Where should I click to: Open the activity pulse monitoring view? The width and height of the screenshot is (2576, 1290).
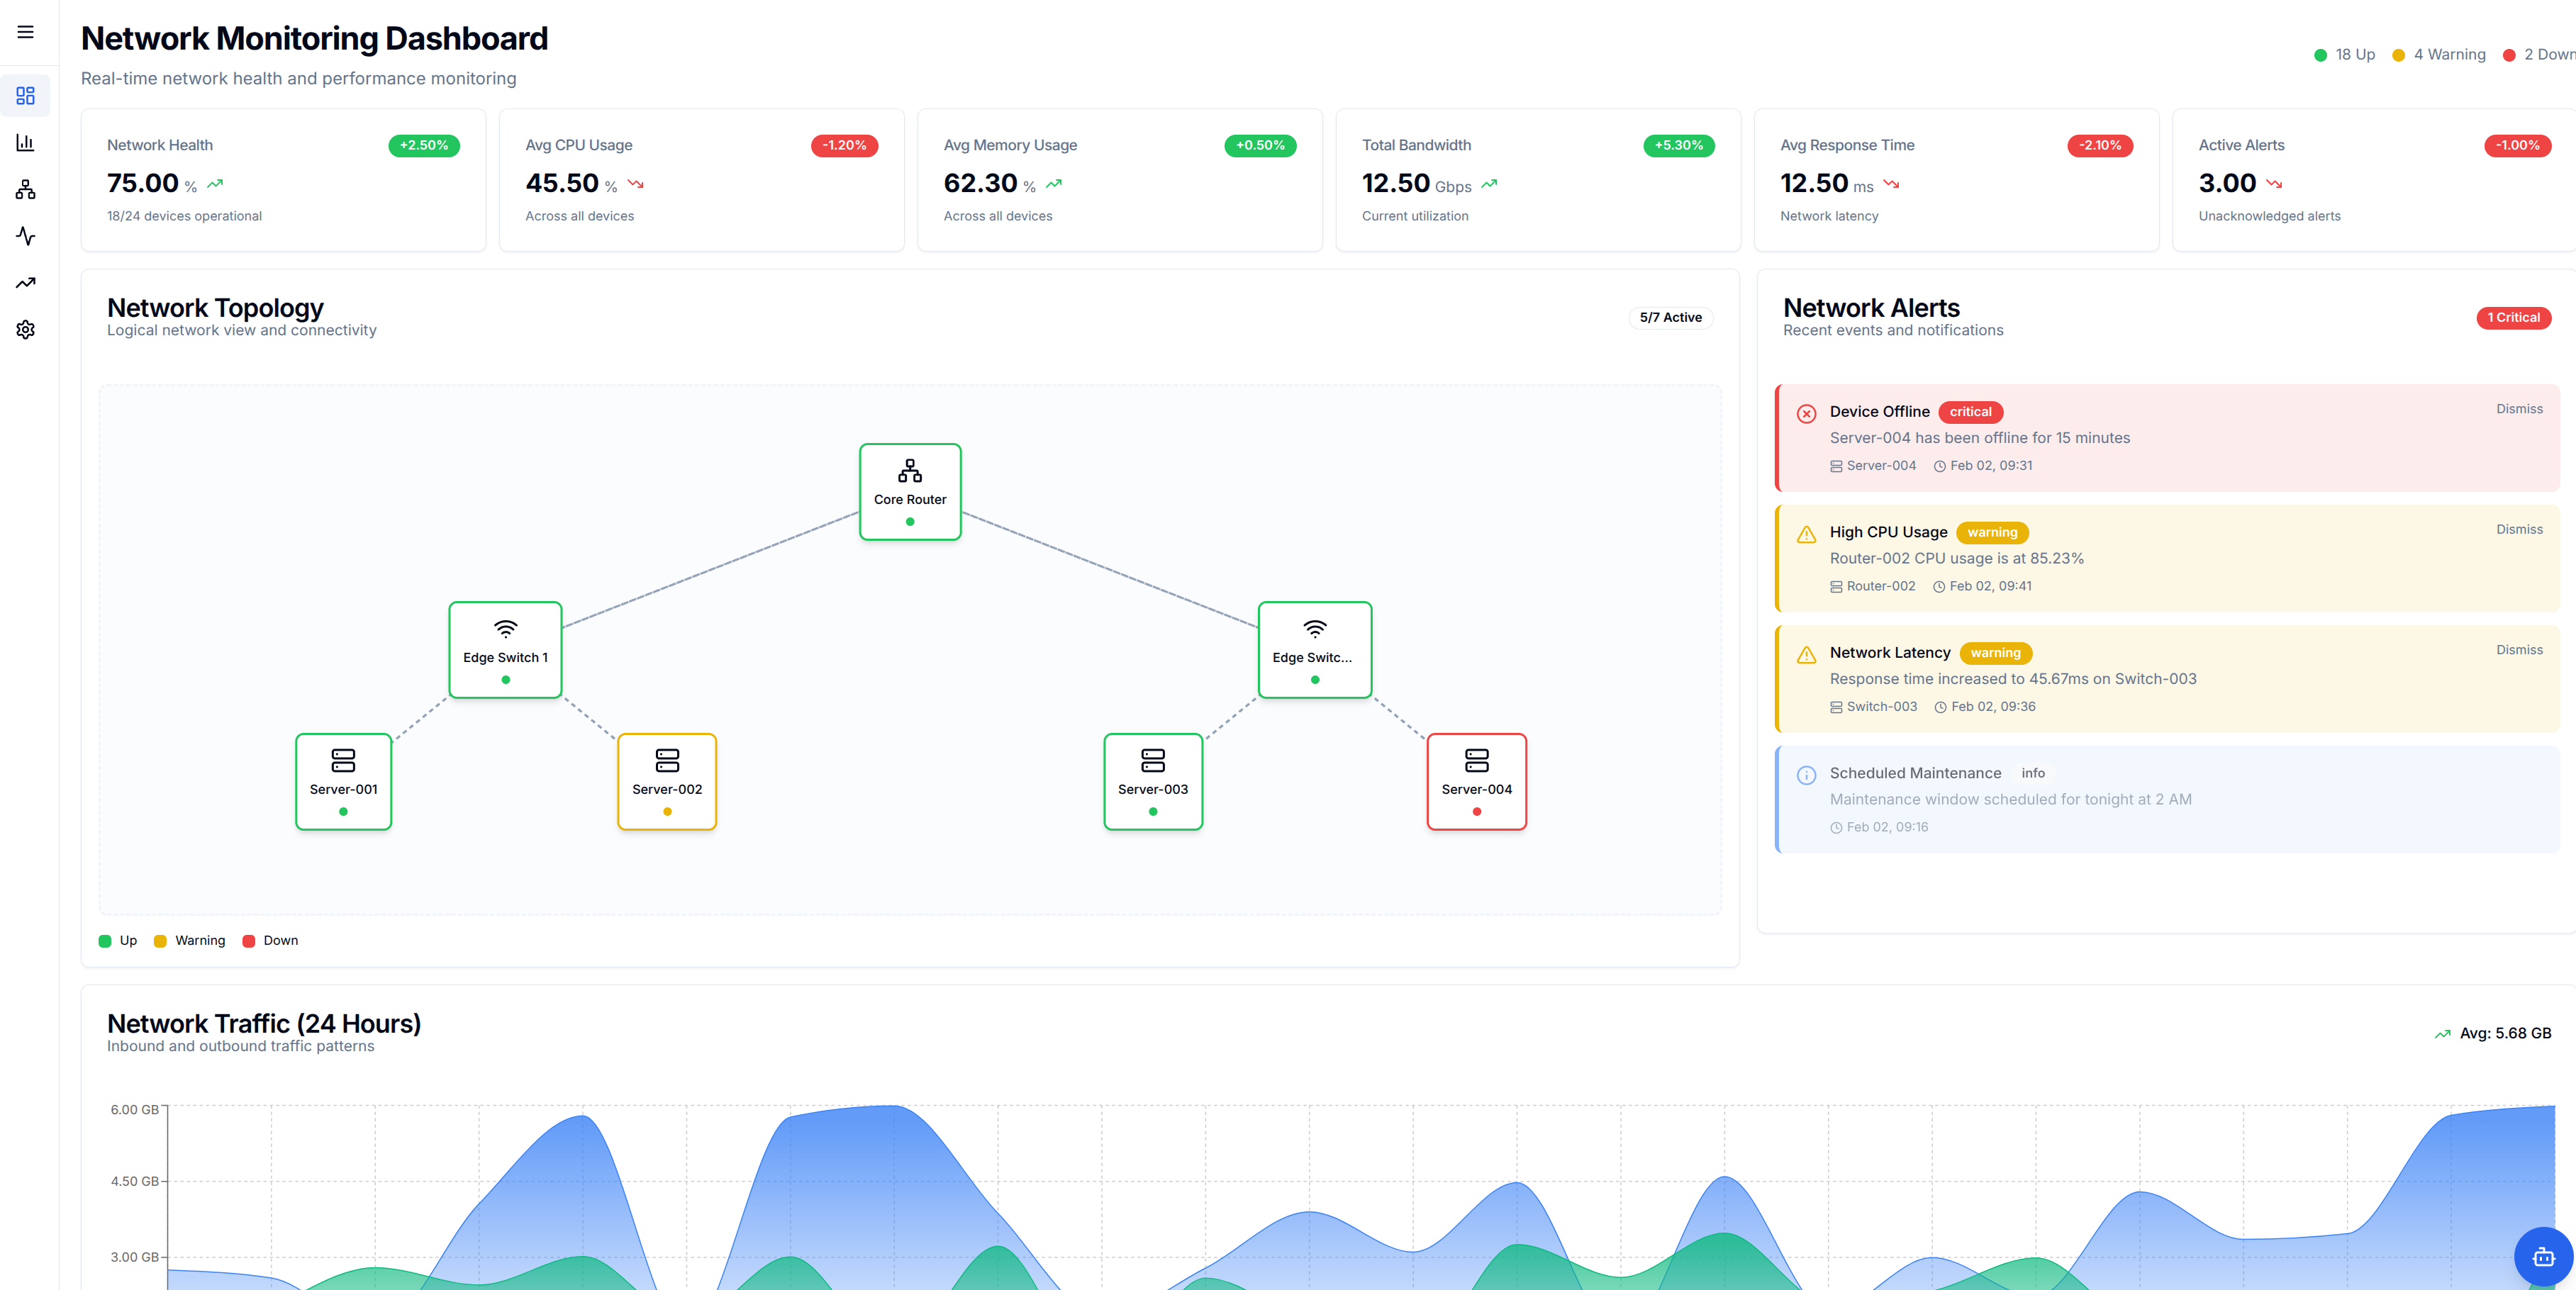(26, 236)
